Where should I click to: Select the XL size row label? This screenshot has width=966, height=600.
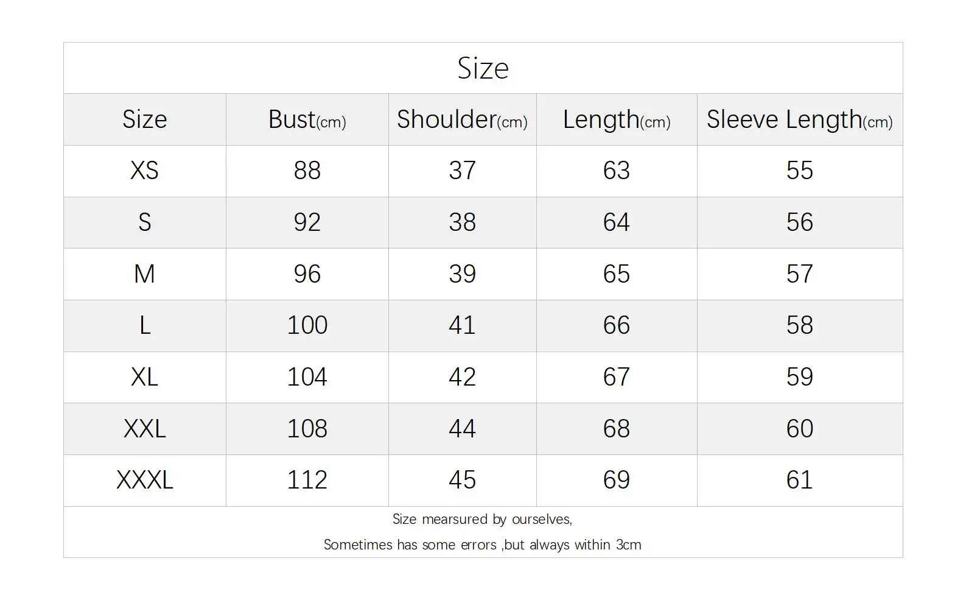coord(144,377)
